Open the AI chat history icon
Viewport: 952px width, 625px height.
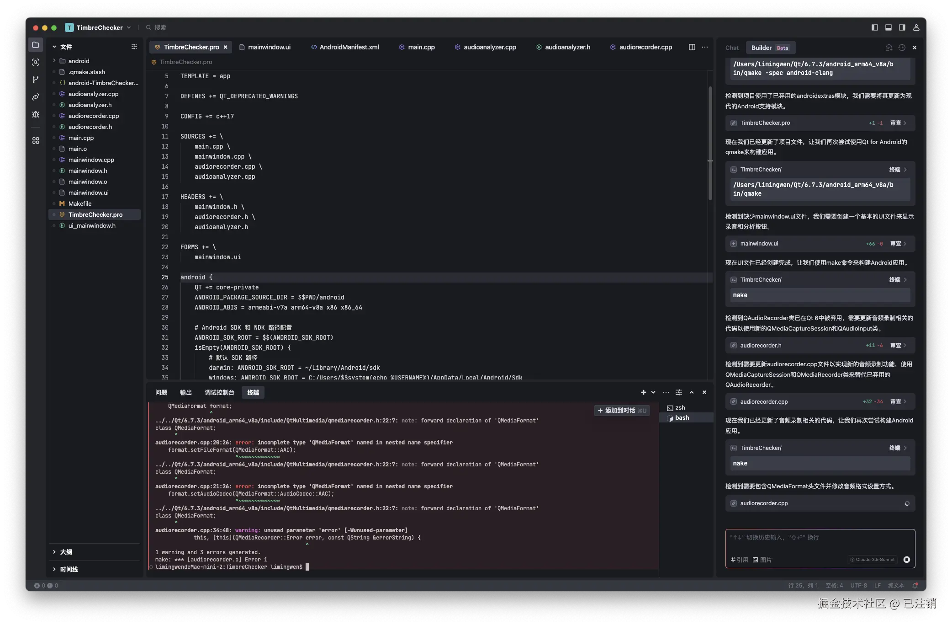902,48
